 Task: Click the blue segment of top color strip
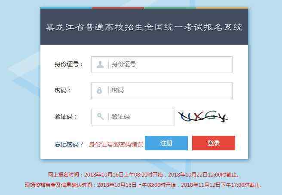click(x=66, y=8)
